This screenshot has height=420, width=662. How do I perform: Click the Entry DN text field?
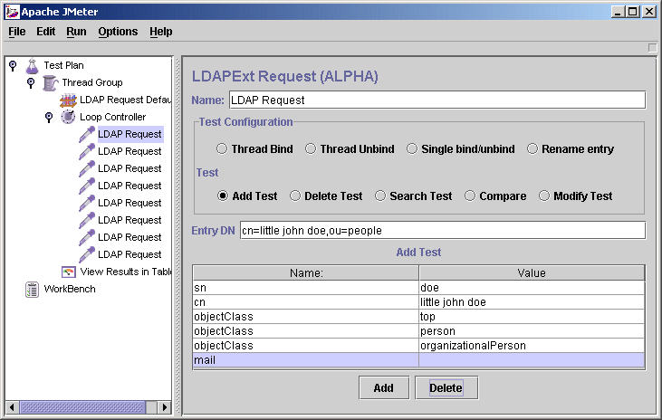tap(442, 230)
